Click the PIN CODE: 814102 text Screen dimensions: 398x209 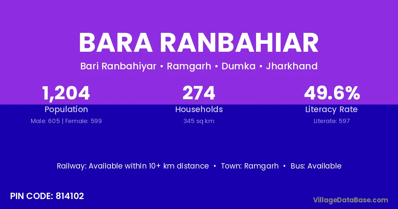point(47,196)
